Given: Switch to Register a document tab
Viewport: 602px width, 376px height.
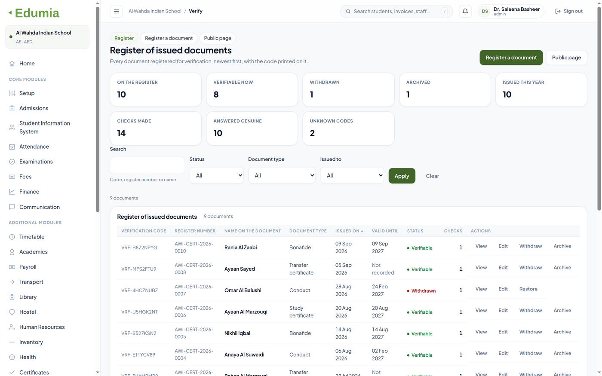Looking at the screenshot, I should pyautogui.click(x=169, y=38).
